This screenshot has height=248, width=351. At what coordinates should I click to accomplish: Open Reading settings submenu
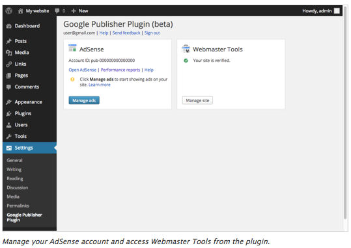click(15, 178)
